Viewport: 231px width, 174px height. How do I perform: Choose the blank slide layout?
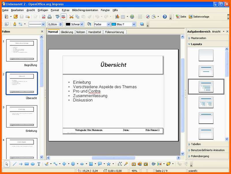[x=206, y=55]
